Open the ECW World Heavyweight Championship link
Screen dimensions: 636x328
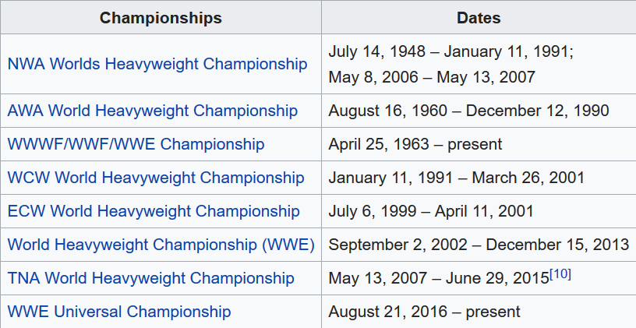pyautogui.click(x=154, y=211)
